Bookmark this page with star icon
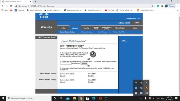This screenshot has width=180, height=101. (153, 6)
